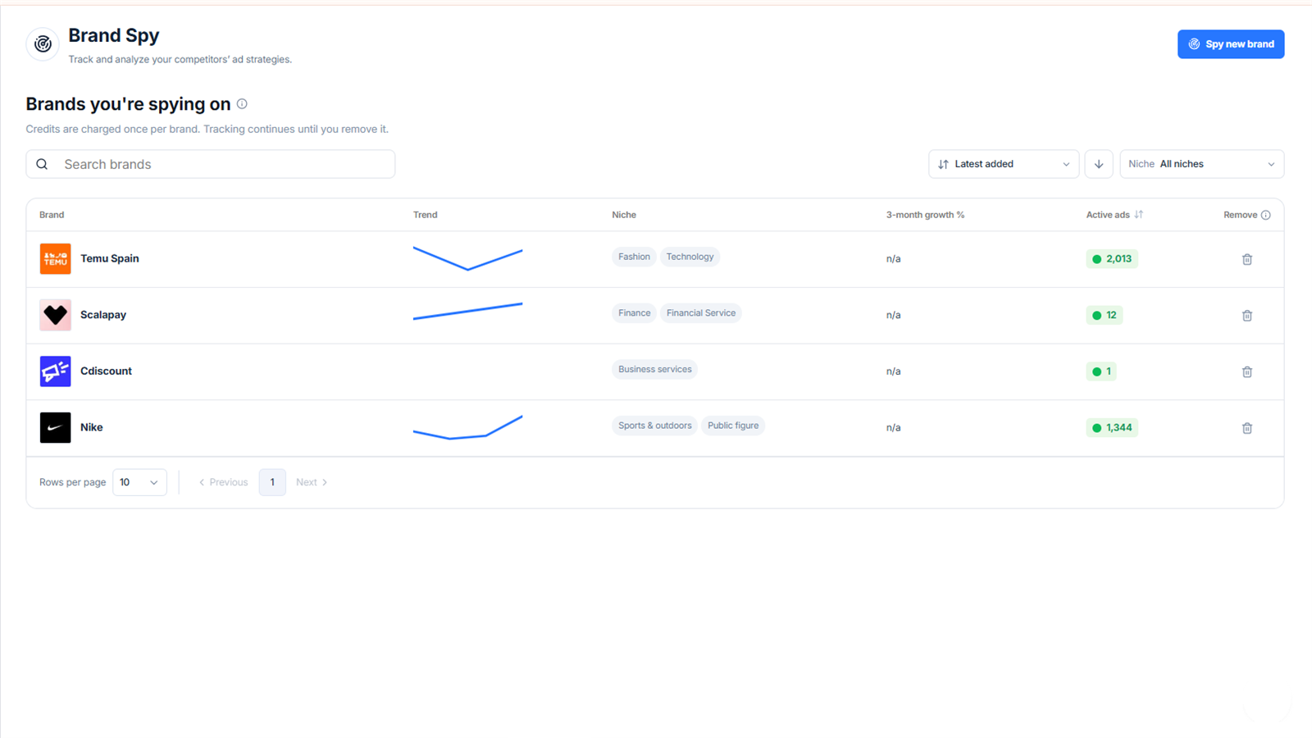
Task: Click the info icon next to Remove
Action: (1266, 215)
